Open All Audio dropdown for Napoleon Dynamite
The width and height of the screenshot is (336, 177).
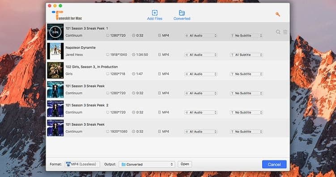(x=201, y=55)
